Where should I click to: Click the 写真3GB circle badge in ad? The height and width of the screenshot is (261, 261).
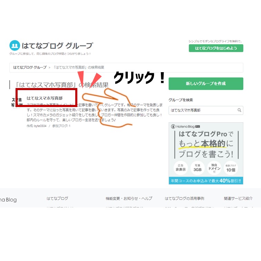click(x=197, y=168)
